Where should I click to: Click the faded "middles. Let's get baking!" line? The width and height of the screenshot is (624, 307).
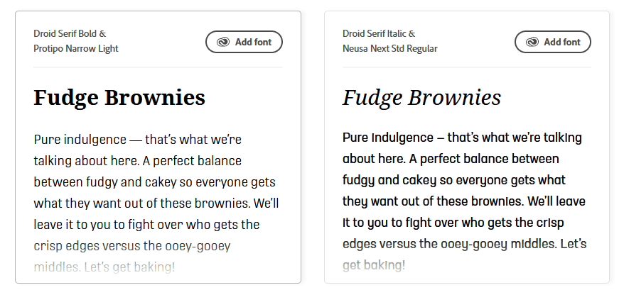[104, 268]
